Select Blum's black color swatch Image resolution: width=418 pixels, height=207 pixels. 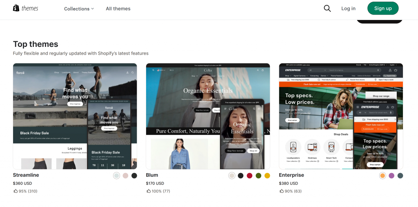click(241, 176)
